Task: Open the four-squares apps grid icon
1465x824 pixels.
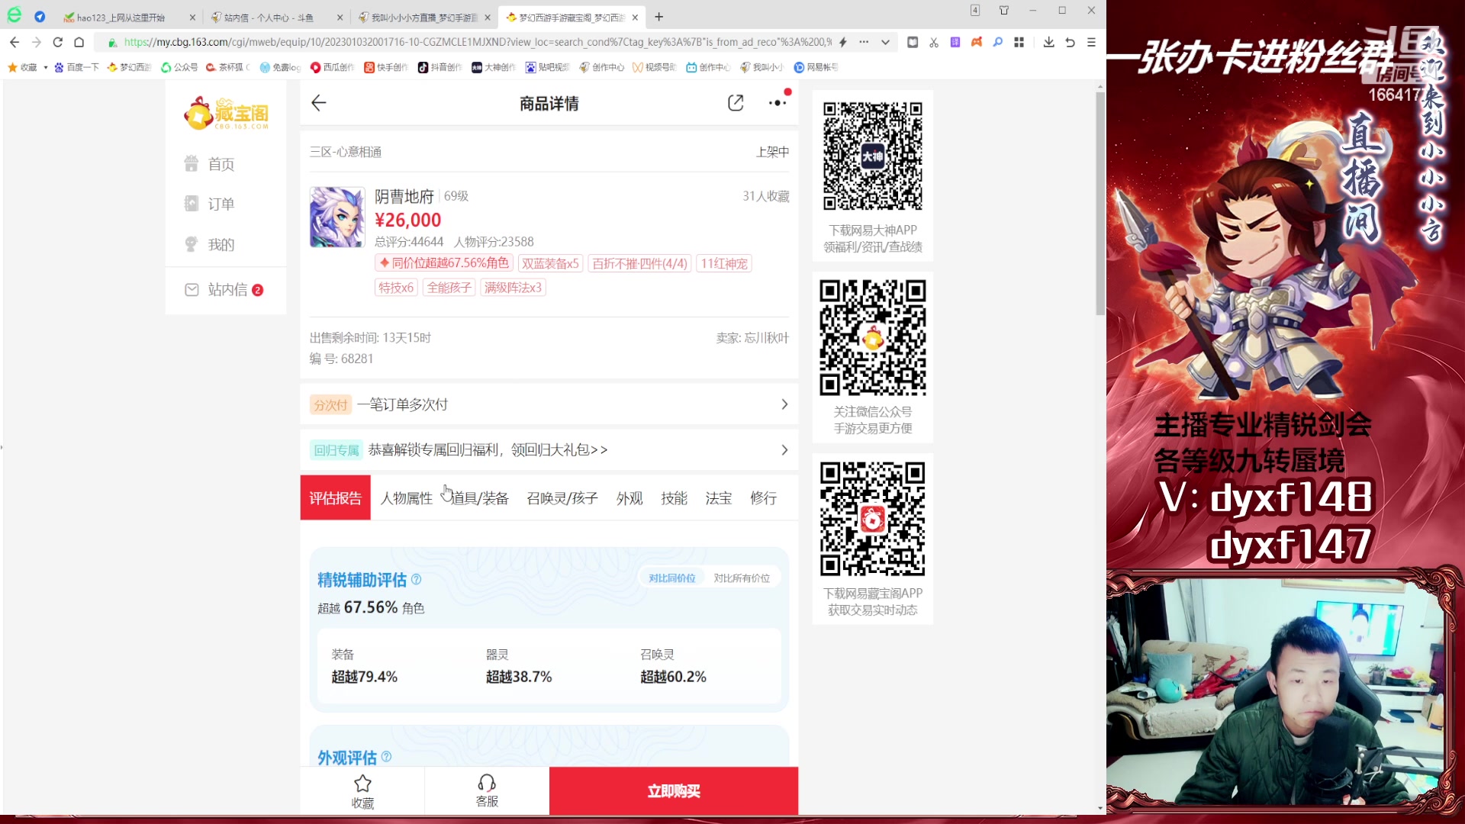Action: [x=1019, y=42]
